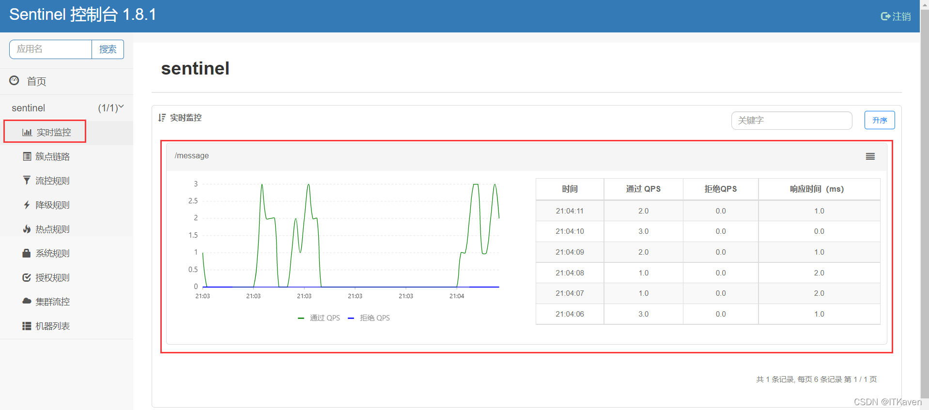929x410 pixels.
Task: Open the 流控规则 menu item
Action: (67, 181)
